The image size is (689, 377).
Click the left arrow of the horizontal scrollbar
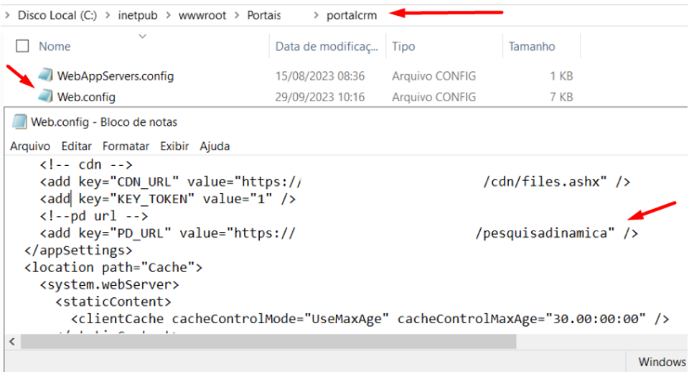[x=10, y=341]
